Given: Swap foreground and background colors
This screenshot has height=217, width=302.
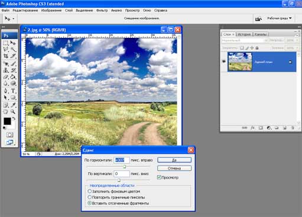Looking at the screenshot, I should coord(14,118).
